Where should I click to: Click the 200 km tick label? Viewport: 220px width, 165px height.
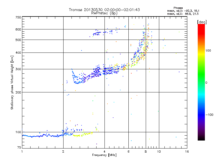(x=18, y=92)
